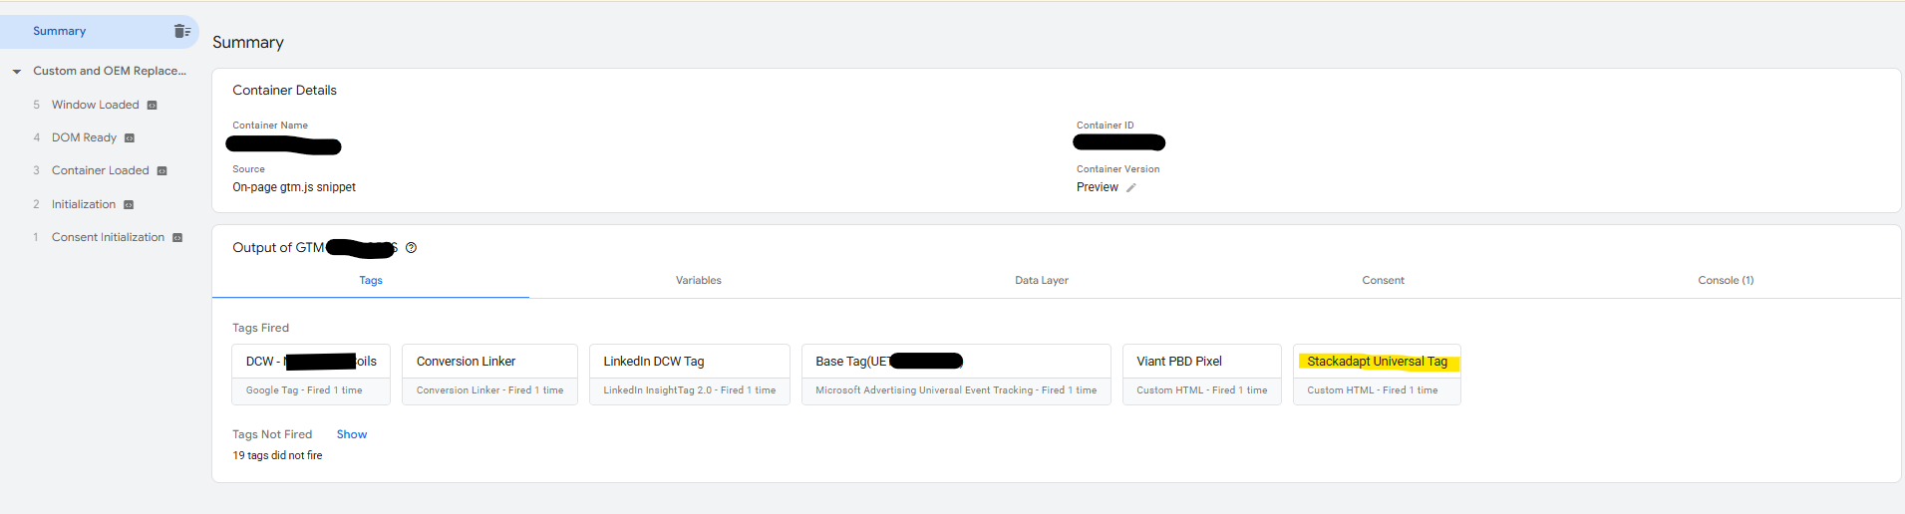This screenshot has height=514, width=1905.
Task: Click the 'Preview' container version text
Action: (1098, 187)
